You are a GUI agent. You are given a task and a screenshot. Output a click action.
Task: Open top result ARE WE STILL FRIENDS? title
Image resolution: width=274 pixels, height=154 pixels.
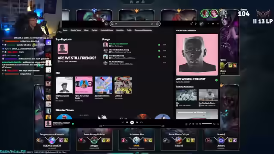tap(77, 58)
